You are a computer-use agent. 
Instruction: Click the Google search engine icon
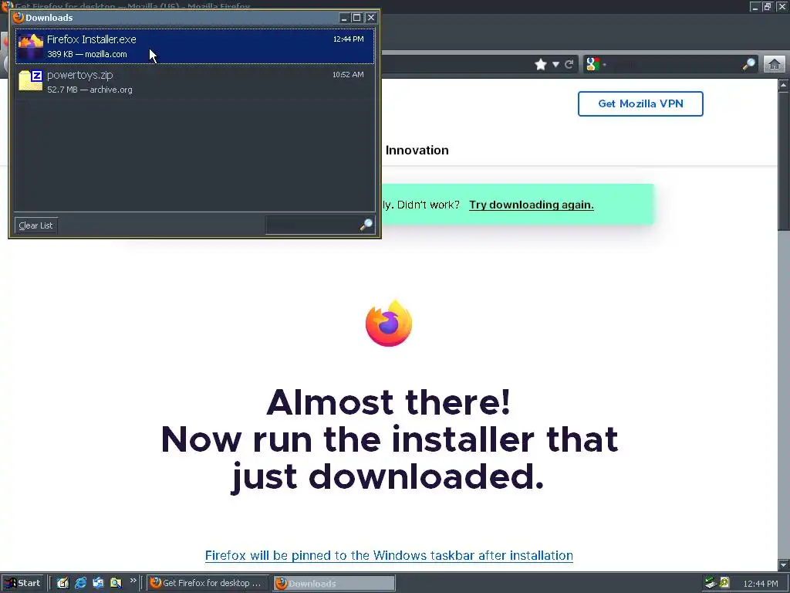coord(593,64)
